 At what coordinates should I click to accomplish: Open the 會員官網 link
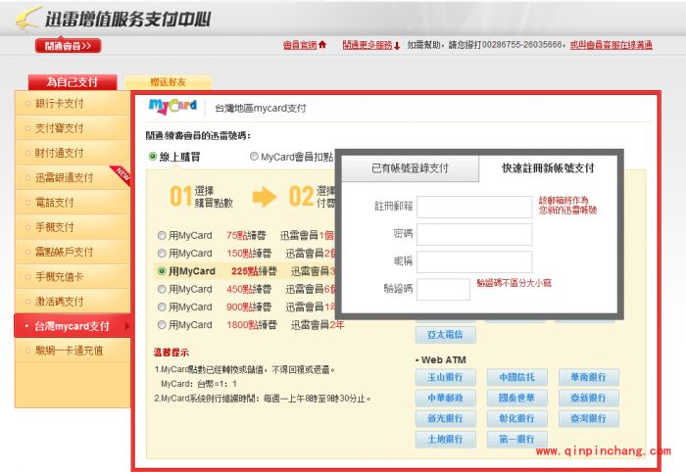(300, 45)
